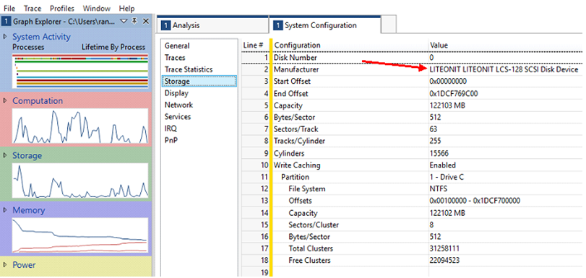Click the 0x1DCF769C00 End Offset value
The width and height of the screenshot is (586, 278).
454,93
